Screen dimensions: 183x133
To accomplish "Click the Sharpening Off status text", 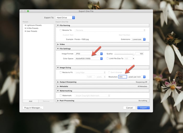I will (141, 82).
